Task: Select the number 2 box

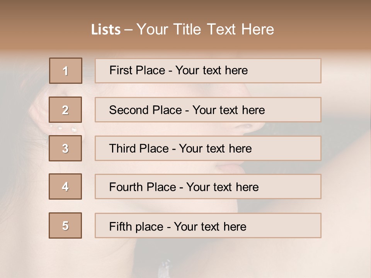Action: 65,110
